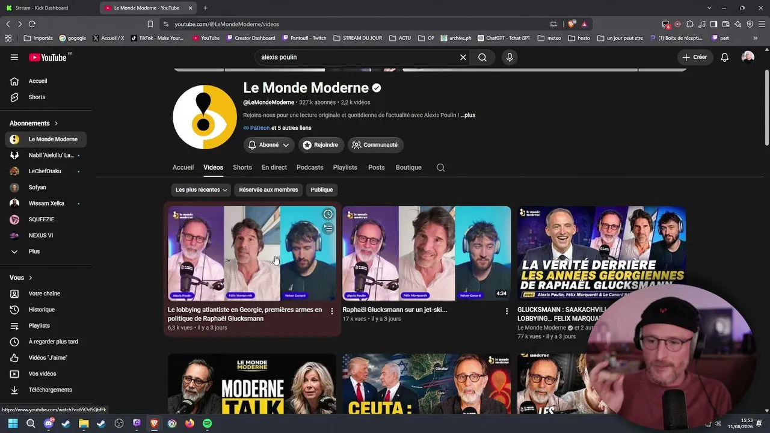
Task: Open options for the jet-ski video
Action: [x=507, y=311]
